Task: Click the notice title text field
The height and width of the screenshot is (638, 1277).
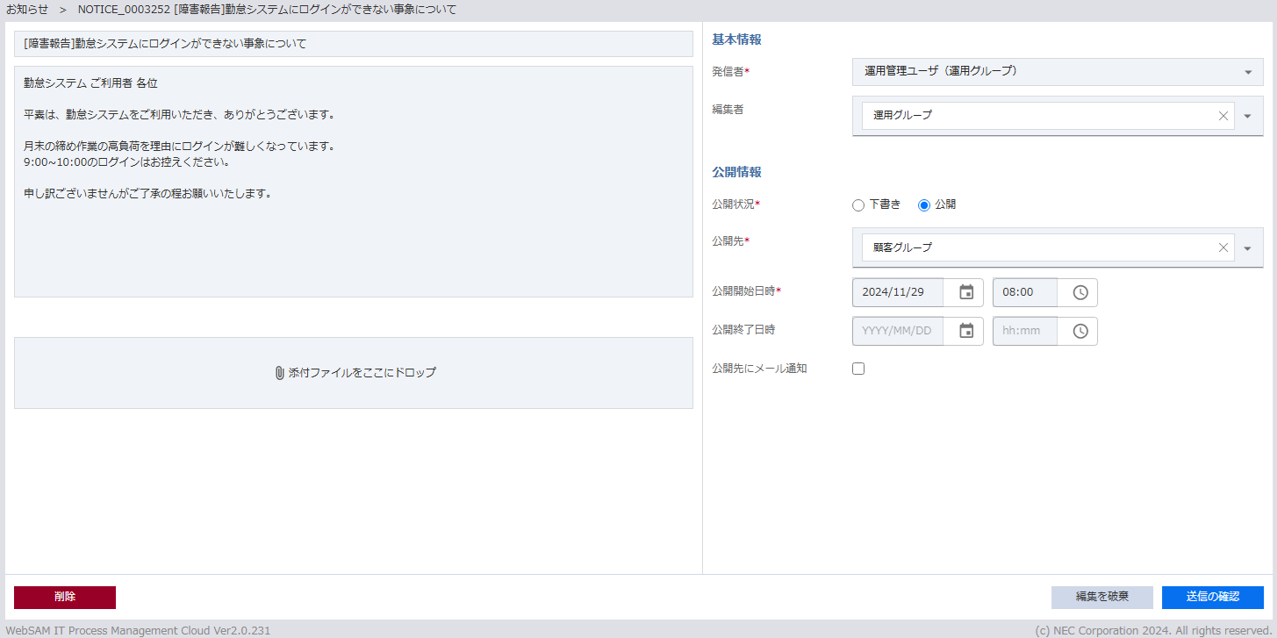Action: click(354, 44)
